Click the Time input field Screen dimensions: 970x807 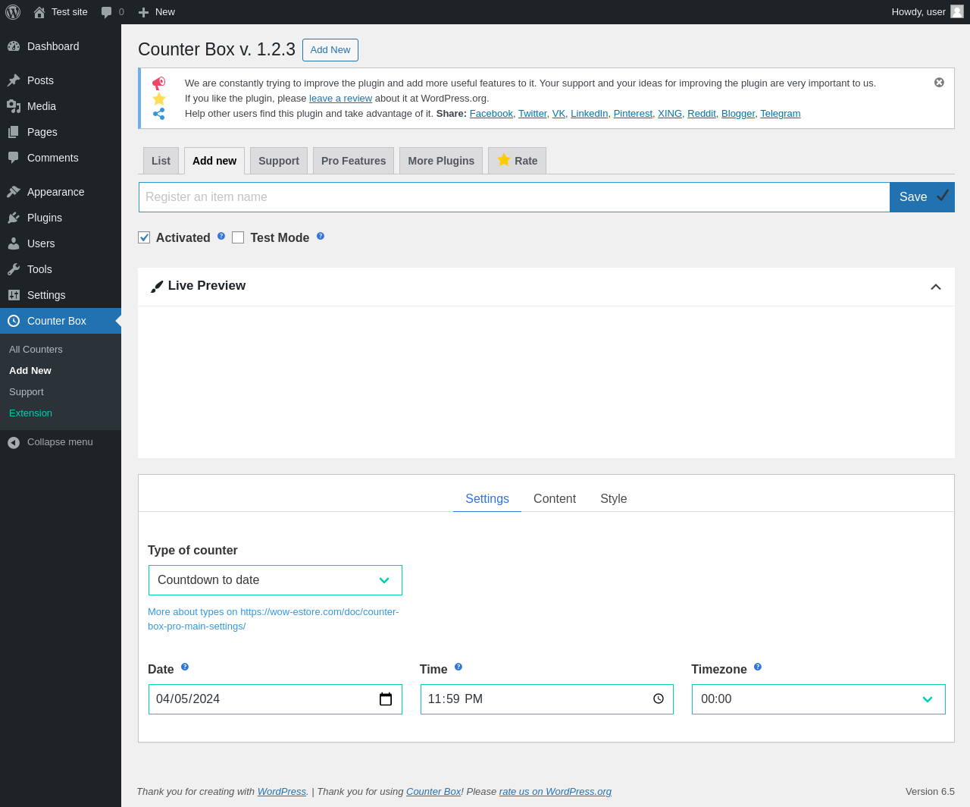tap(547, 699)
